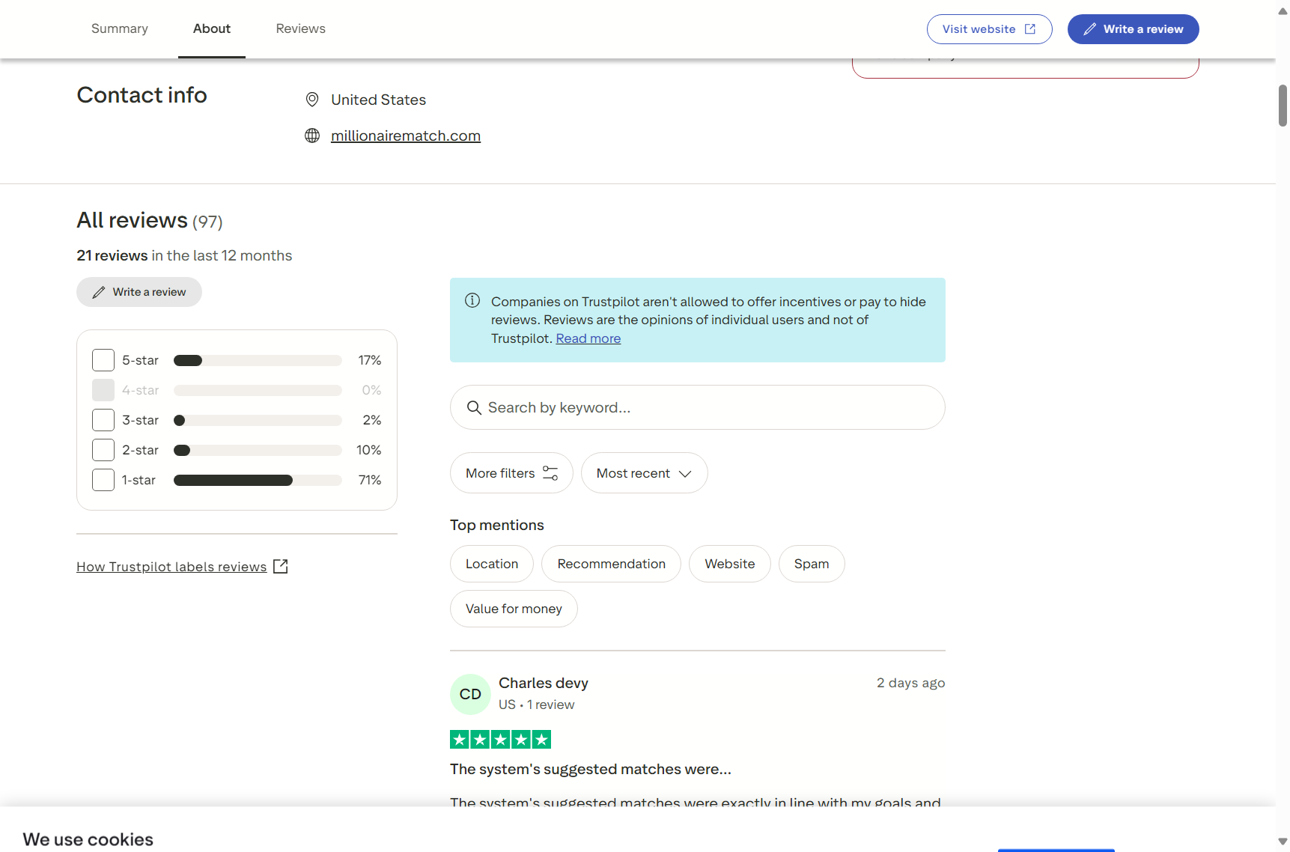
Task: Click the United States location text
Action: (x=378, y=100)
